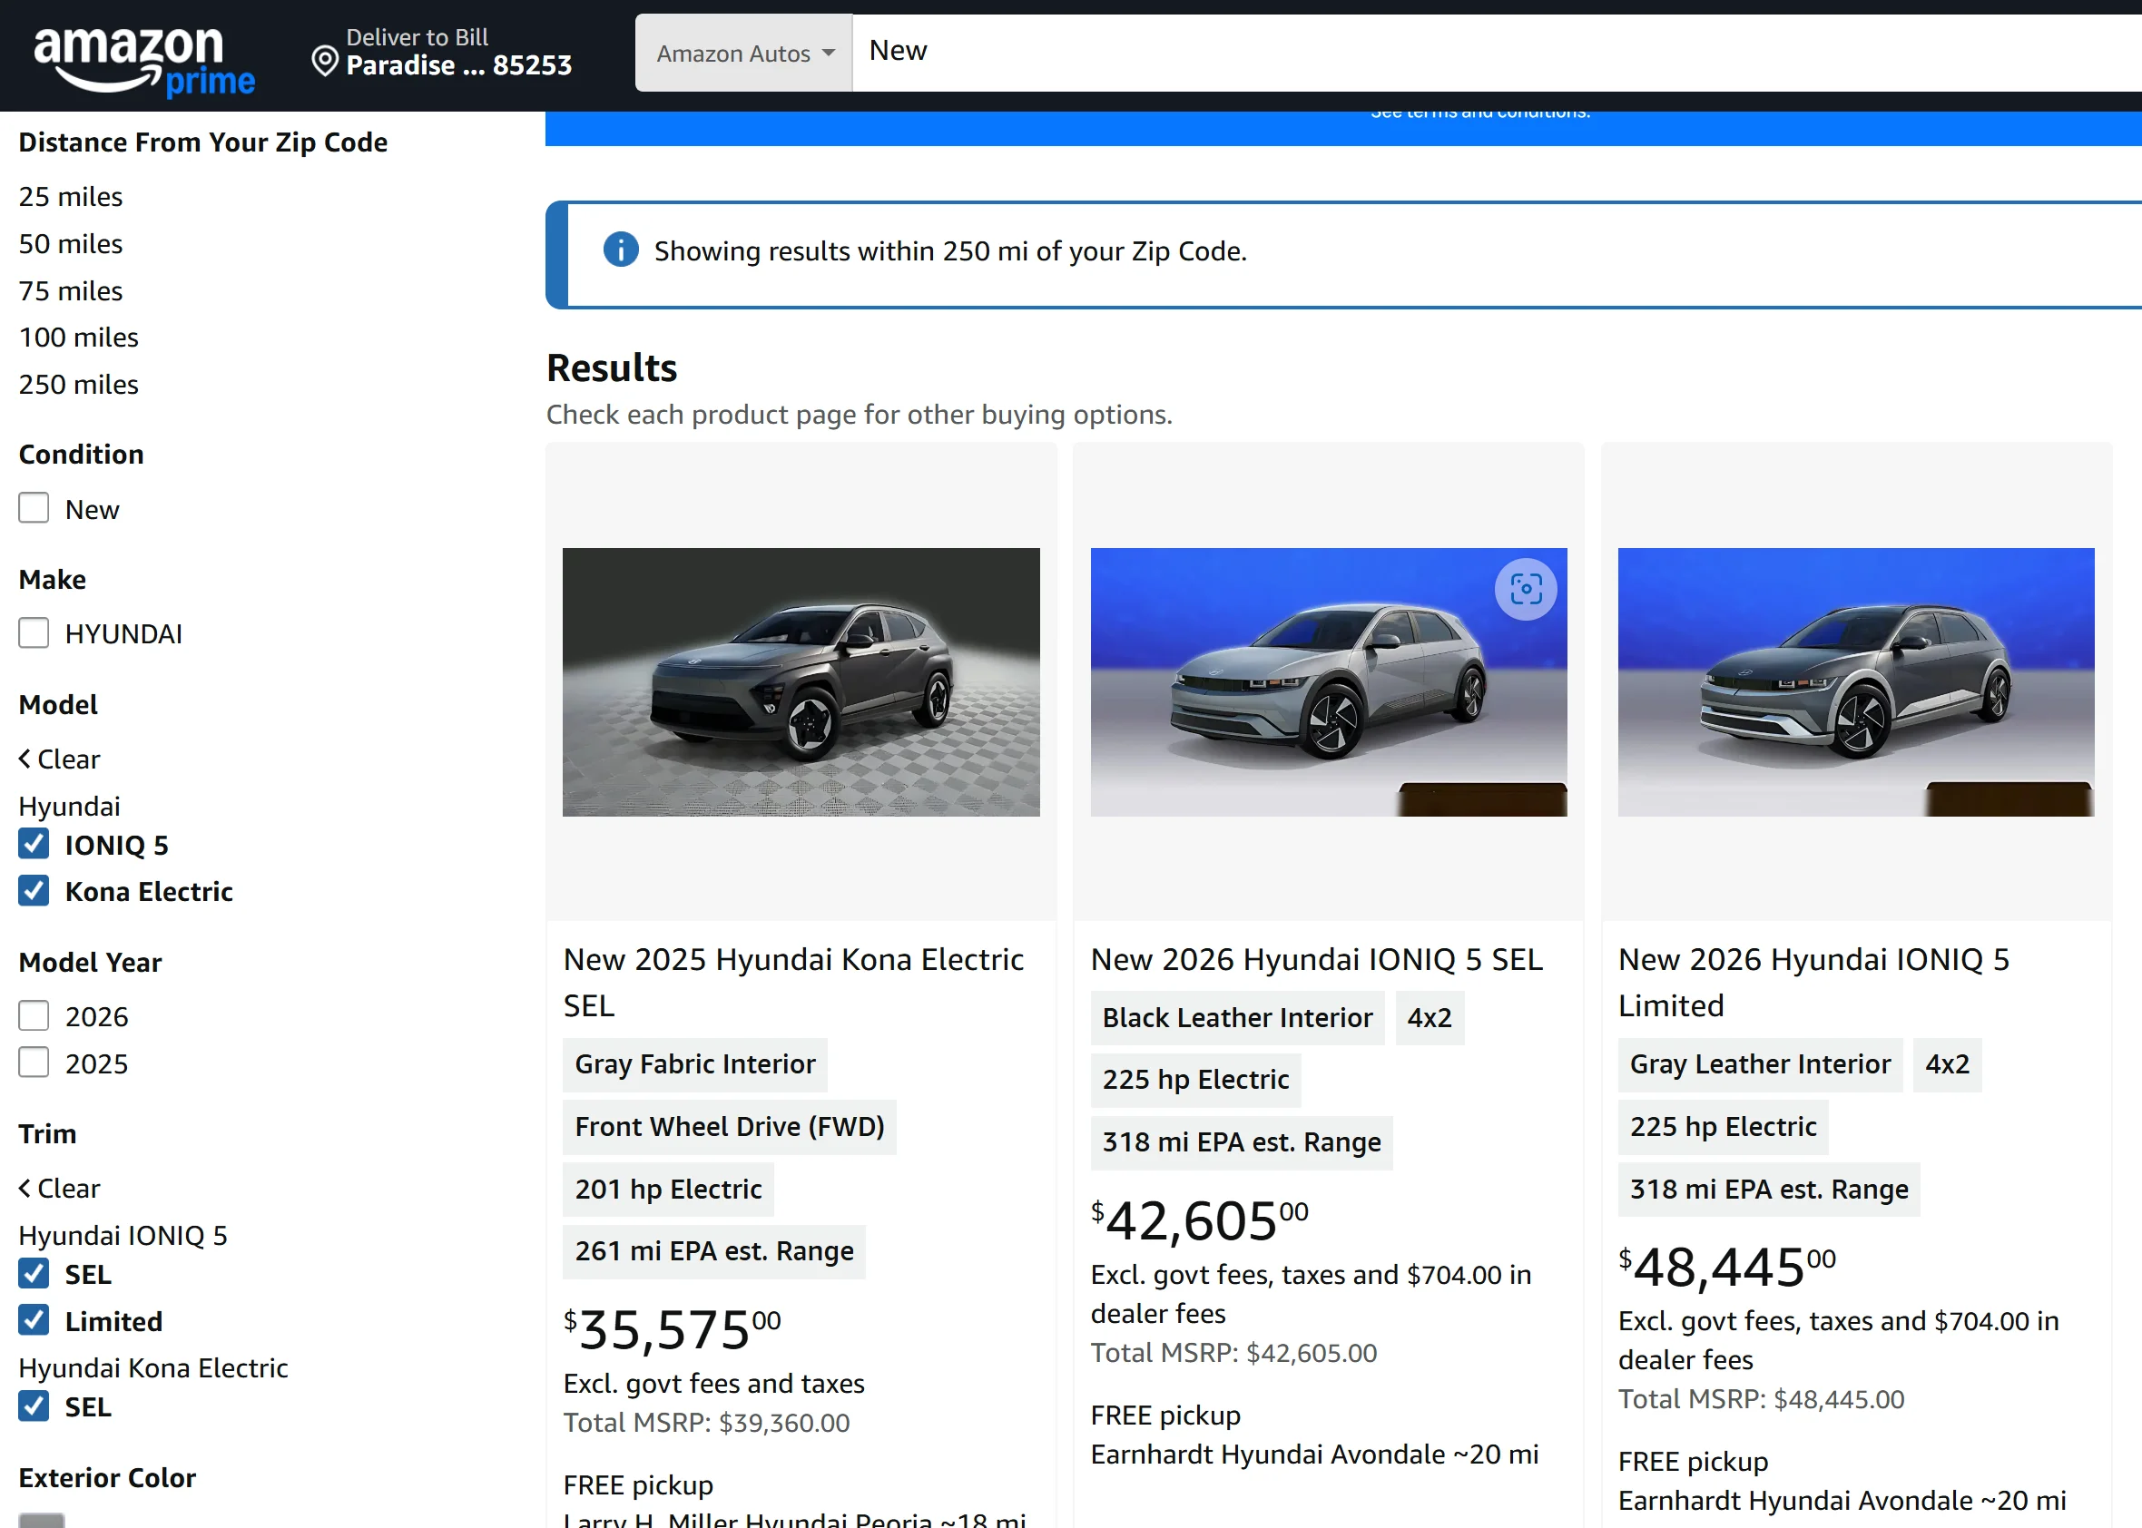This screenshot has width=2142, height=1528.
Task: Click the Front Wheel Drive (FWD) tag
Action: pos(730,1126)
